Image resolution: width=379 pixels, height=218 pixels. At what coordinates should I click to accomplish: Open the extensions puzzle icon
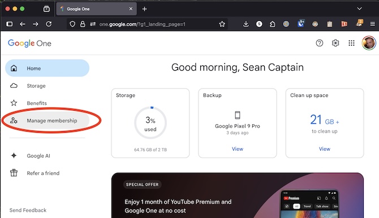(273, 24)
